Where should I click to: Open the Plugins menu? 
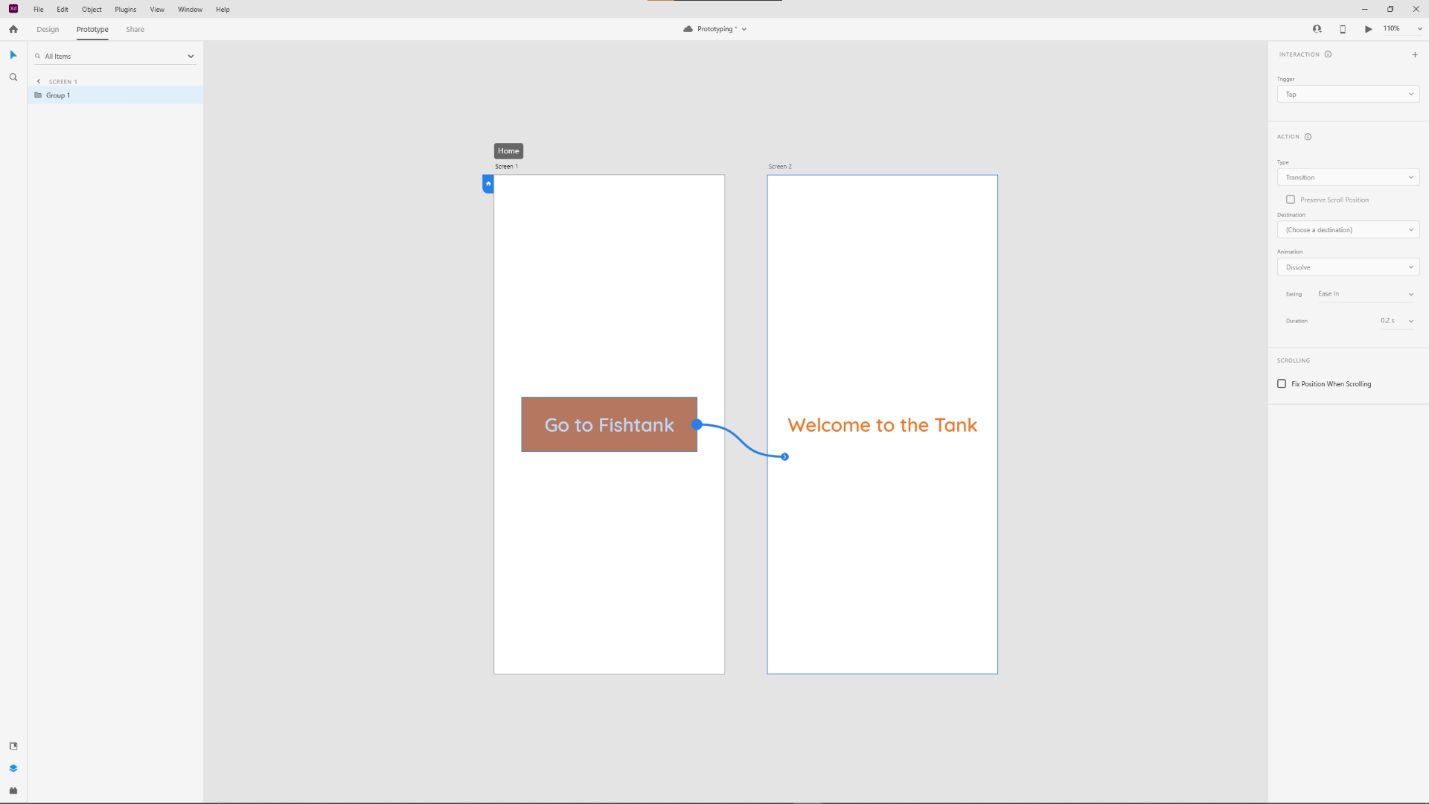tap(125, 10)
